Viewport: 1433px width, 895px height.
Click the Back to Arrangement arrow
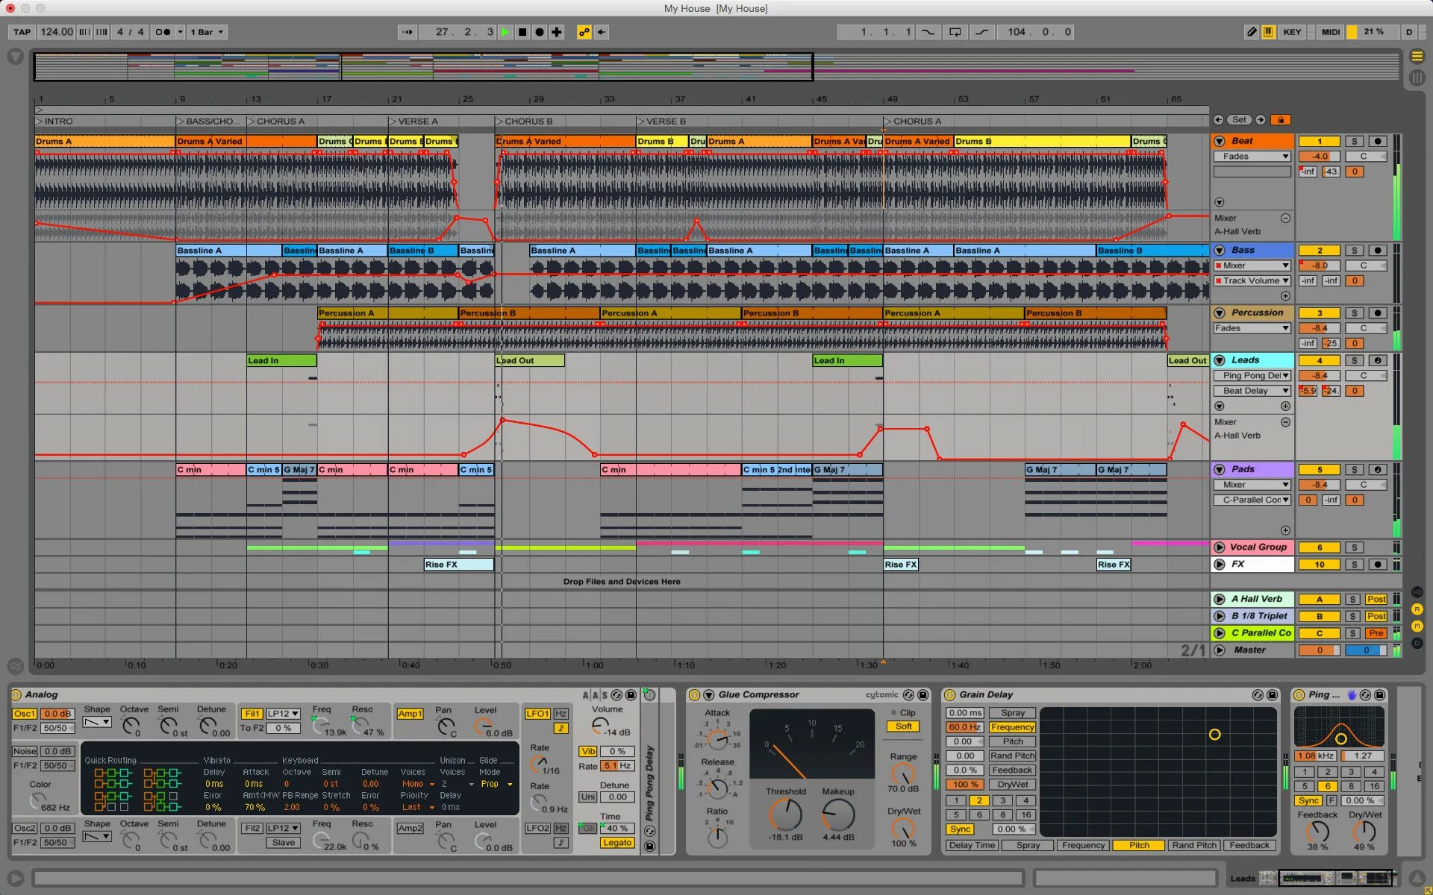[x=602, y=32]
